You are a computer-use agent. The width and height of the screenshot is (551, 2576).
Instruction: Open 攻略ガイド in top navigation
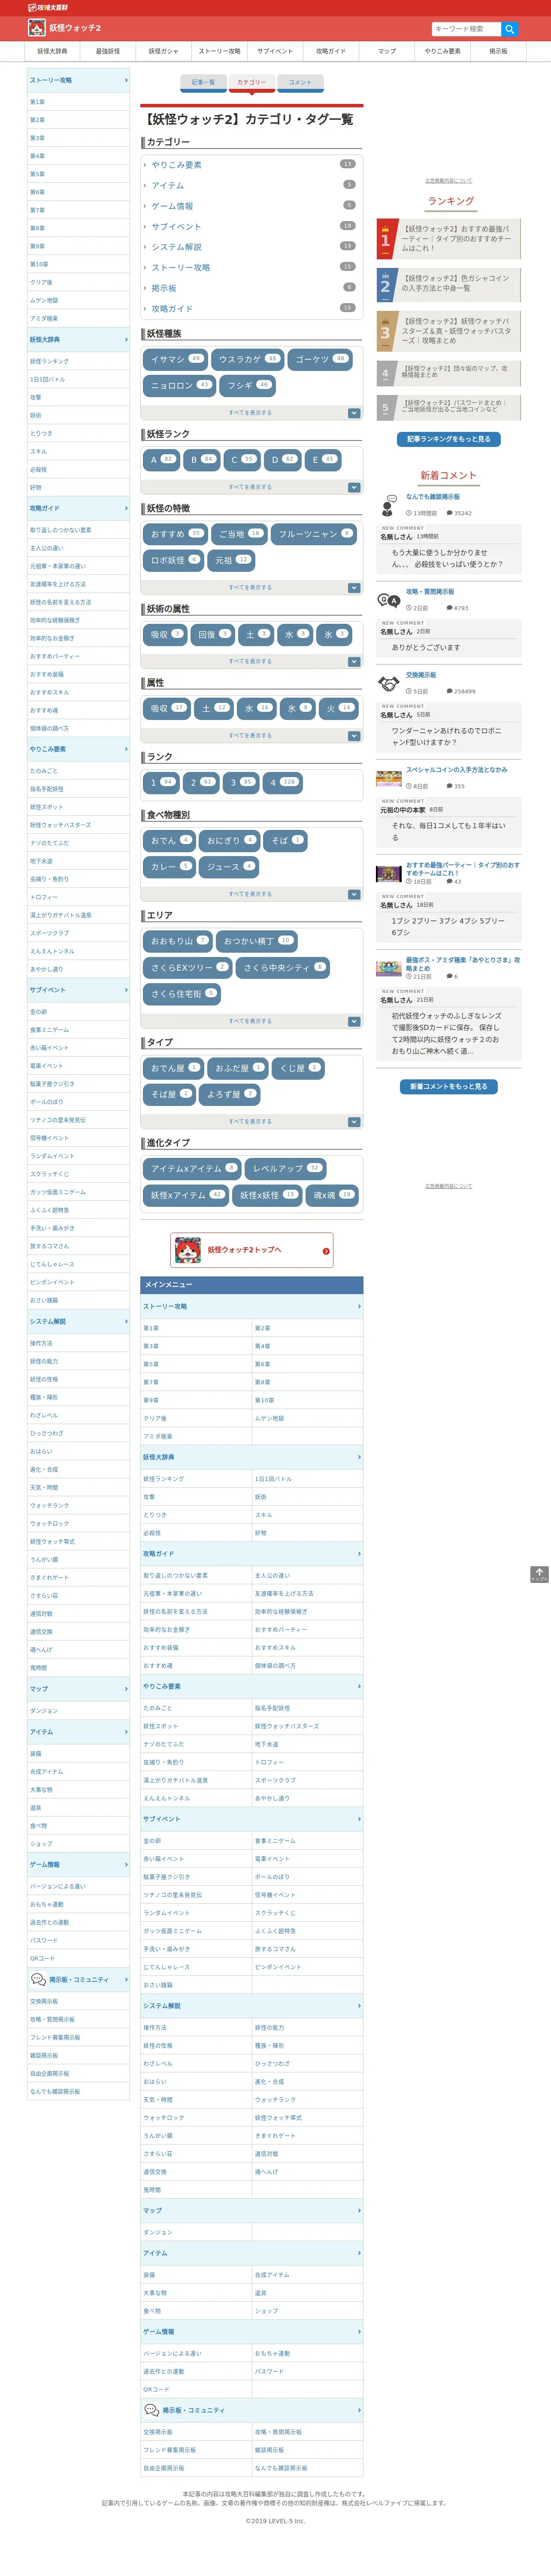331,51
